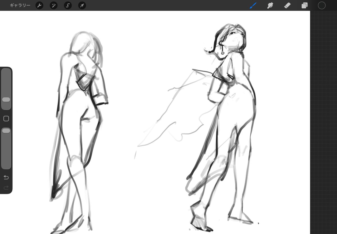Click the brush size slider handle

point(6,100)
